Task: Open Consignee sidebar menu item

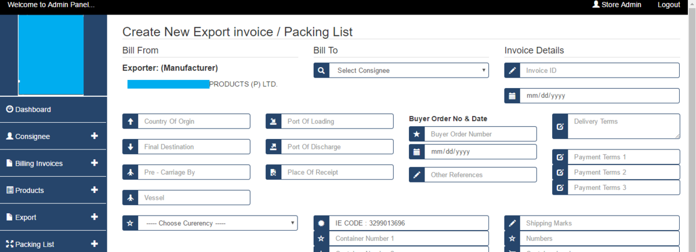Action: [x=53, y=136]
